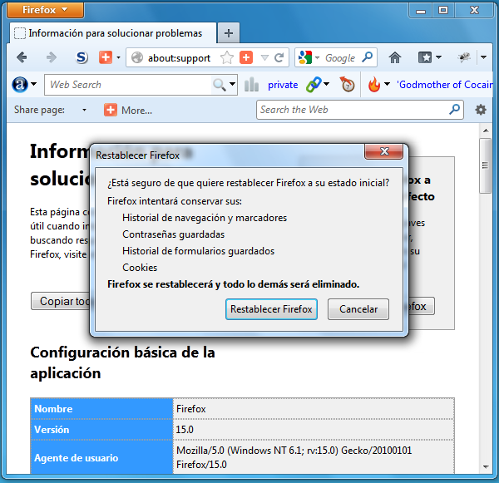Expand dropdown arrow beside bookmarks button
499x483 pixels.
tap(438, 57)
